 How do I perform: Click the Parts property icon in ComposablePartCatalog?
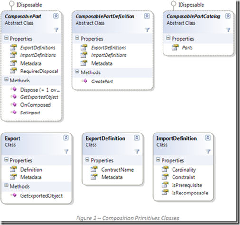click(175, 47)
